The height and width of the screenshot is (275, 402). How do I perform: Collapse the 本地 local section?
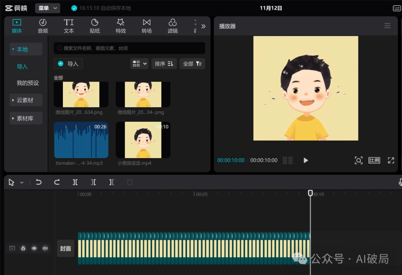[x=26, y=49]
